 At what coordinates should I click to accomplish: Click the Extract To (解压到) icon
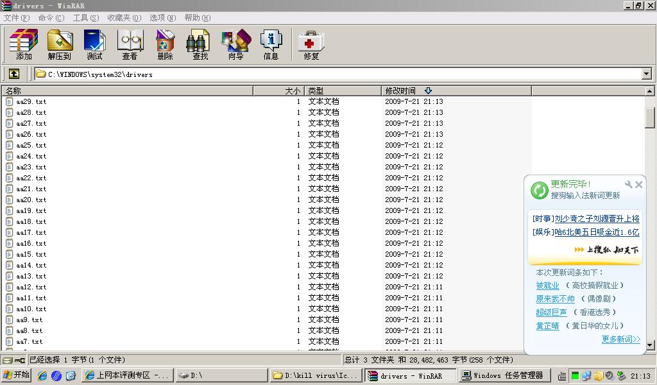tap(60, 44)
